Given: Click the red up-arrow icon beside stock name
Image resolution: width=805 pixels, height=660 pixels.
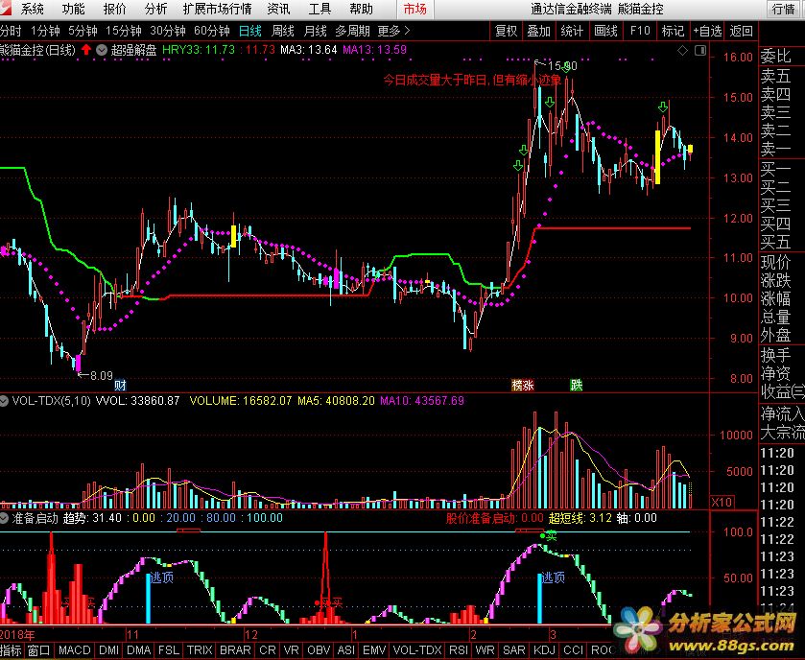Looking at the screenshot, I should [x=86, y=50].
